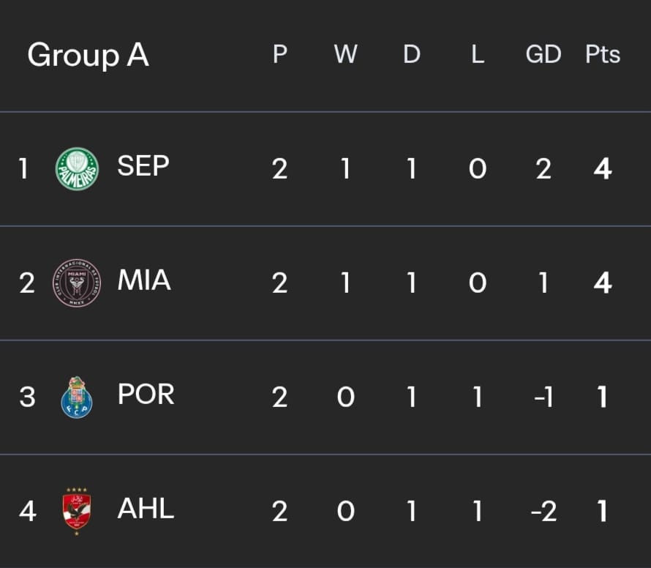Click the W column header
651x568 pixels.
point(345,54)
